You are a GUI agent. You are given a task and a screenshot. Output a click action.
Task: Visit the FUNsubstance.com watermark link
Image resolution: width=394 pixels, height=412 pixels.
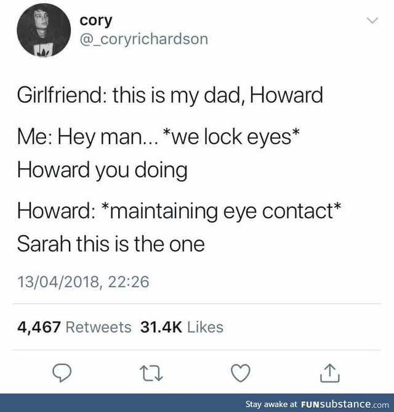[345, 403]
